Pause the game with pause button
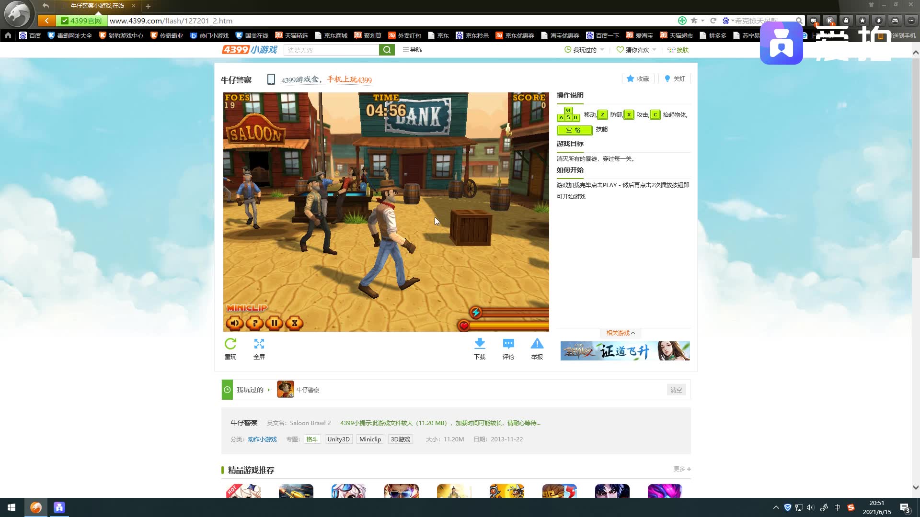Viewport: 920px width, 517px height. point(274,323)
